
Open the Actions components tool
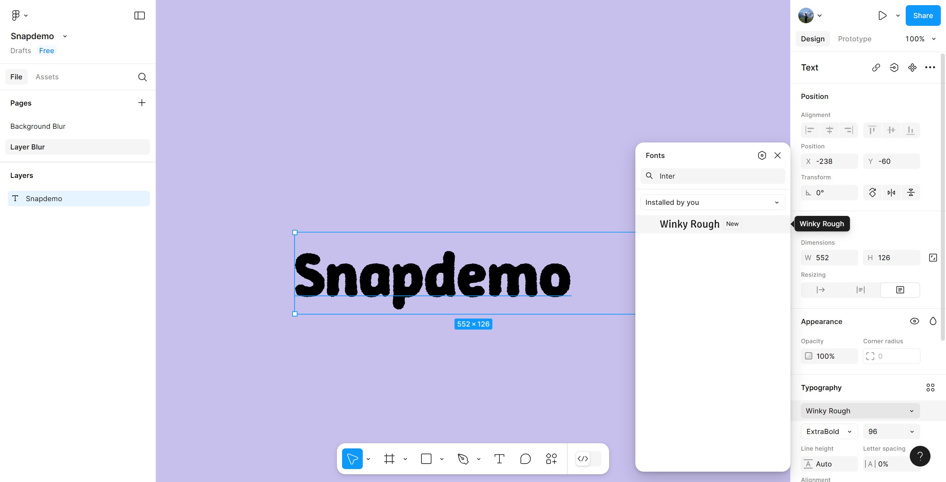pyautogui.click(x=551, y=459)
